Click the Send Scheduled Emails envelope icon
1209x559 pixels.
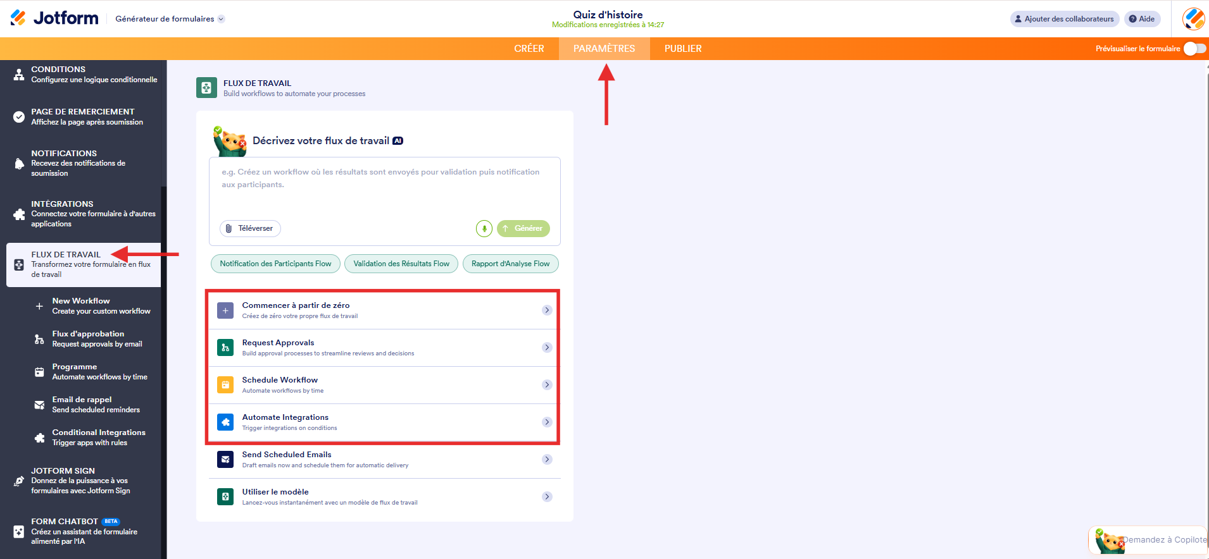225,460
